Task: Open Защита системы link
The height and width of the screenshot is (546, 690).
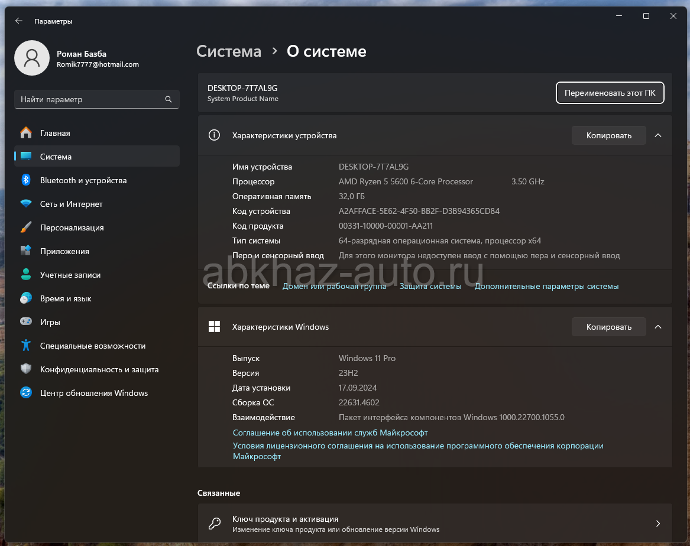Action: coord(430,286)
